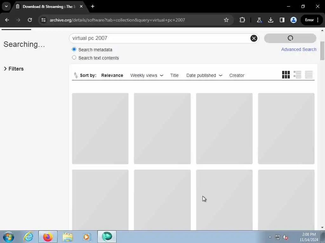Switch to extended list view
Screen dimensions: 325x243
[x=297, y=75]
